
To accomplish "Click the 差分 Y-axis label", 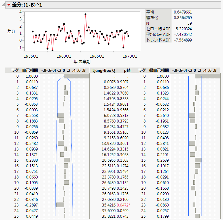I will (12, 32).
